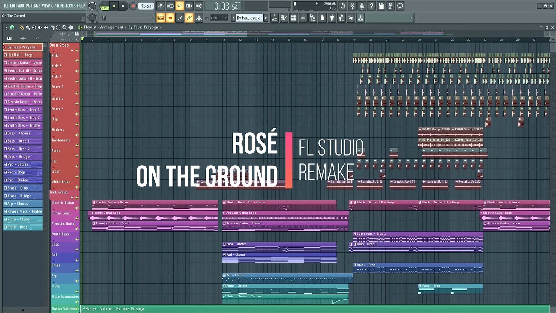Toggle loop recording icon
556x313 pixels.
click(x=199, y=6)
